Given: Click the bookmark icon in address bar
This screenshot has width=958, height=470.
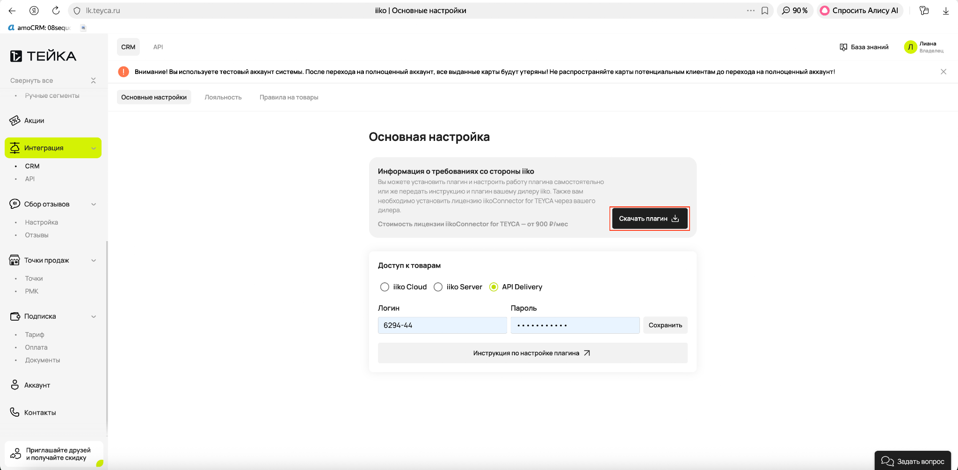Looking at the screenshot, I should [x=765, y=10].
